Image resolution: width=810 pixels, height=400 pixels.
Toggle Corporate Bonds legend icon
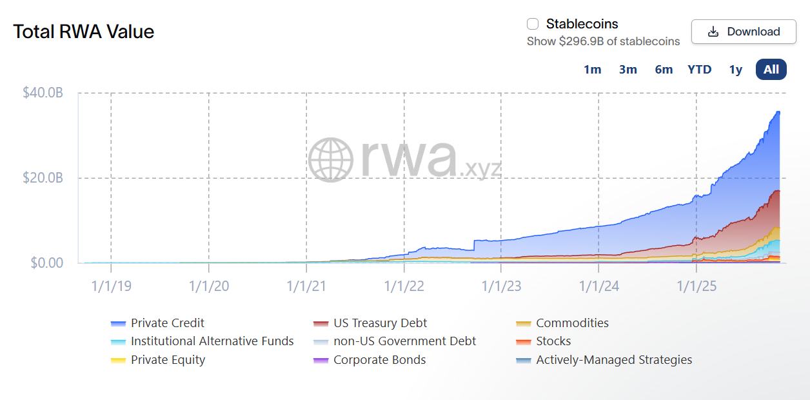321,360
